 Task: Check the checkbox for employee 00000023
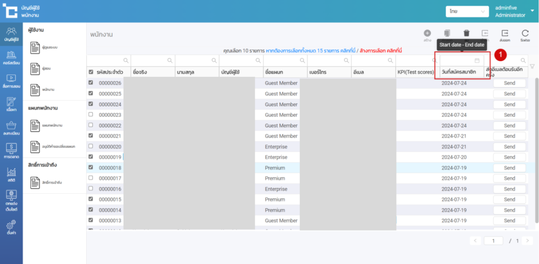pyautogui.click(x=91, y=115)
